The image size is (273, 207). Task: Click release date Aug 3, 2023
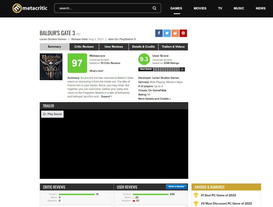pyautogui.click(x=96, y=39)
